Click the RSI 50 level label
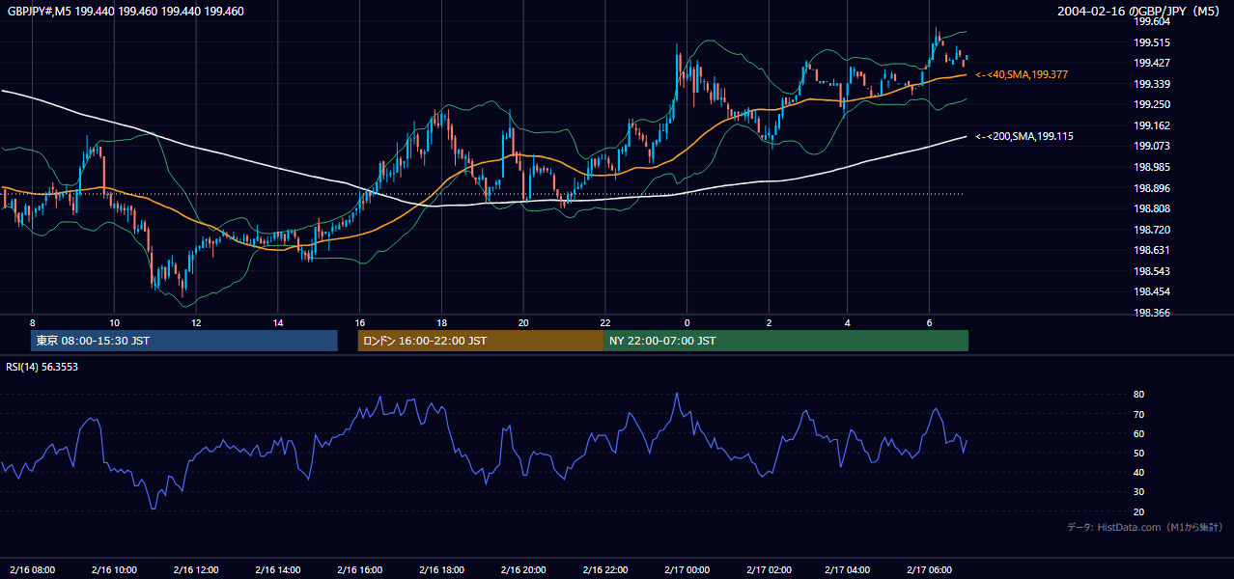Image resolution: width=1234 pixels, height=579 pixels. [x=1138, y=453]
